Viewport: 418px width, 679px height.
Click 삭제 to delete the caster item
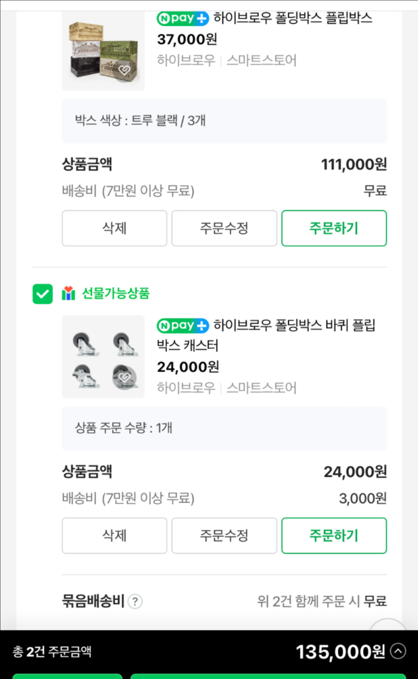114,536
